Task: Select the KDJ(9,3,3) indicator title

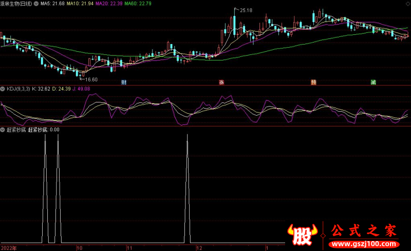Action: (x=18, y=89)
